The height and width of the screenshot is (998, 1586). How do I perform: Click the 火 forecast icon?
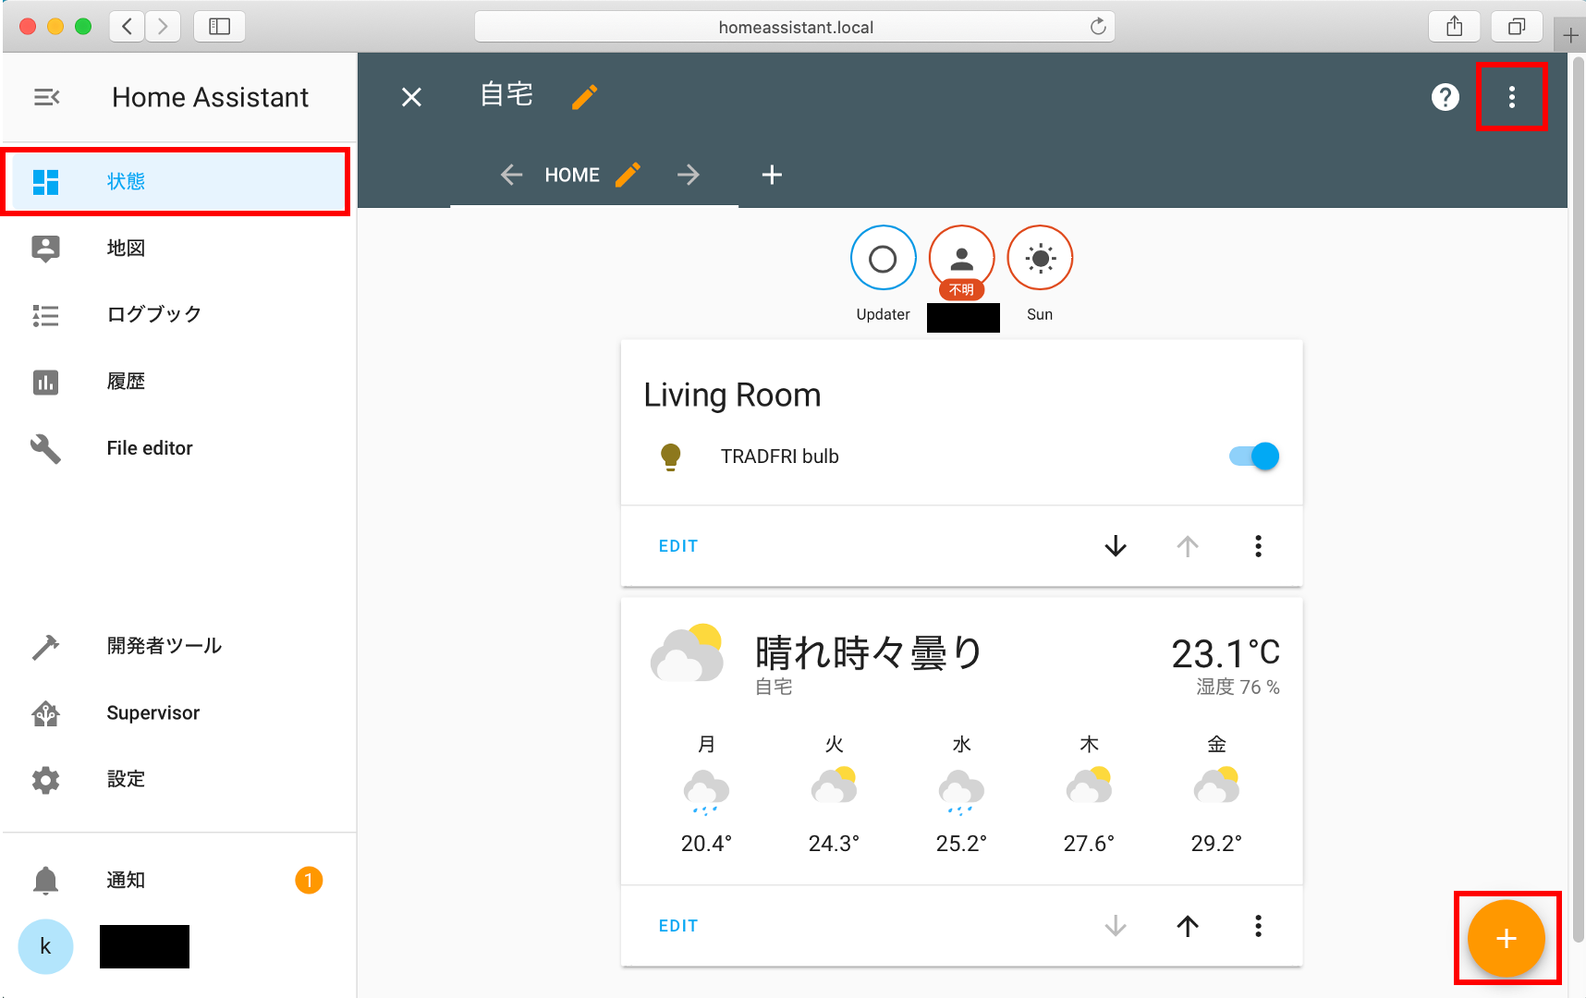(834, 786)
